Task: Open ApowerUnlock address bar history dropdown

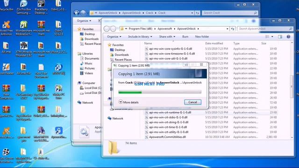Action: pyautogui.click(x=228, y=29)
